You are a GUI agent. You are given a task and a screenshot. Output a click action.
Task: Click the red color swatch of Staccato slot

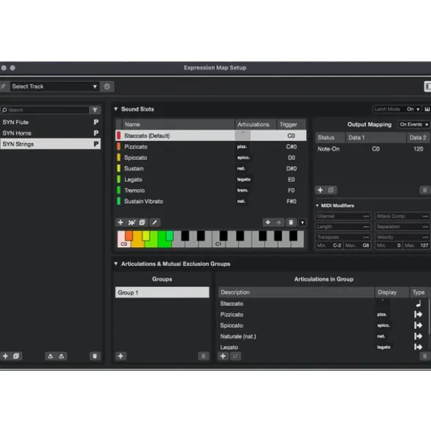[x=118, y=135]
